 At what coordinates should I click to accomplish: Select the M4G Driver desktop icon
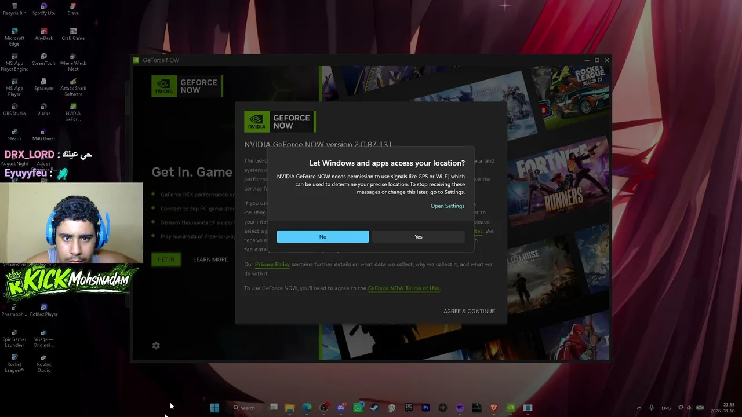(x=43, y=135)
